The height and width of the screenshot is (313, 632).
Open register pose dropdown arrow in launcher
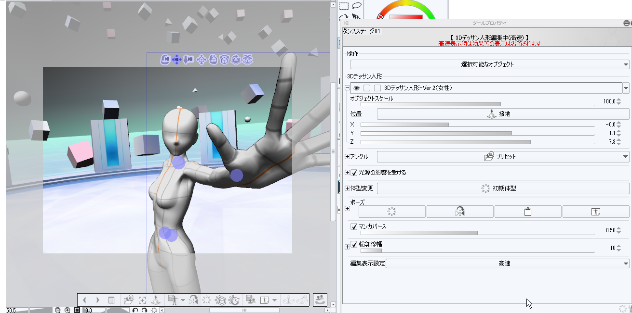coord(183,300)
